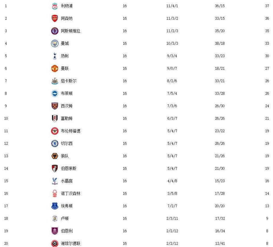The height and width of the screenshot is (247, 273).
Task: Open the 谢菲尔德联 team link
Action: pyautogui.click(x=71, y=244)
